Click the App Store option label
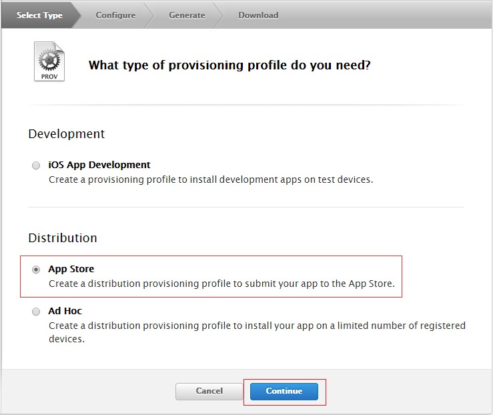The width and height of the screenshot is (493, 415). (71, 269)
